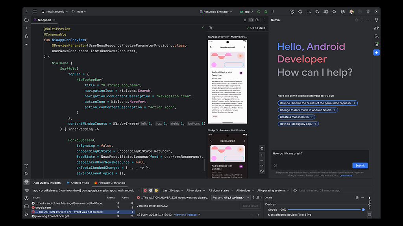
Task: Open IDE settings gear in top toolbar
Action: (x=343, y=11)
